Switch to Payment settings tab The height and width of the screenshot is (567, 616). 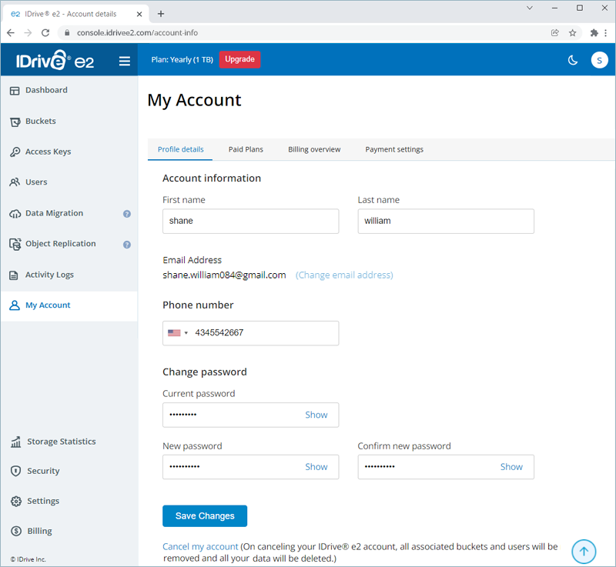click(x=394, y=149)
